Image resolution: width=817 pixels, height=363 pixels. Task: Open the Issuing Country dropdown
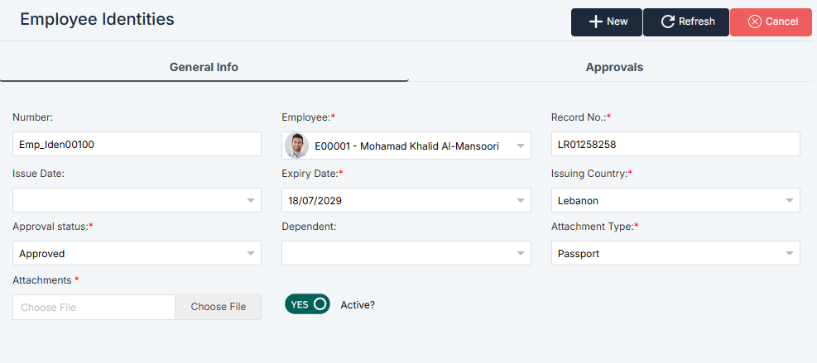click(x=790, y=200)
